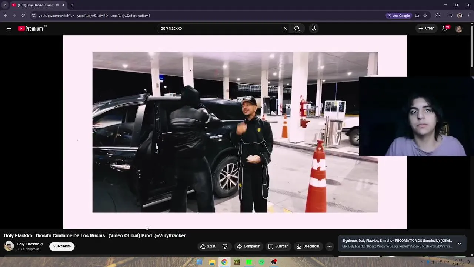
Task: Start voice search with microphone icon
Action: pos(314,28)
